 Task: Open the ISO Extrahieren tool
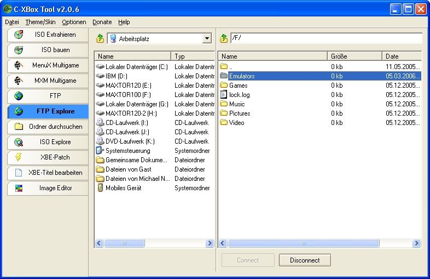(x=48, y=35)
